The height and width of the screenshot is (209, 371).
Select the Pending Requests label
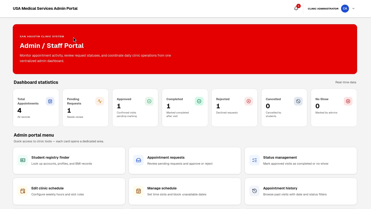point(74,101)
